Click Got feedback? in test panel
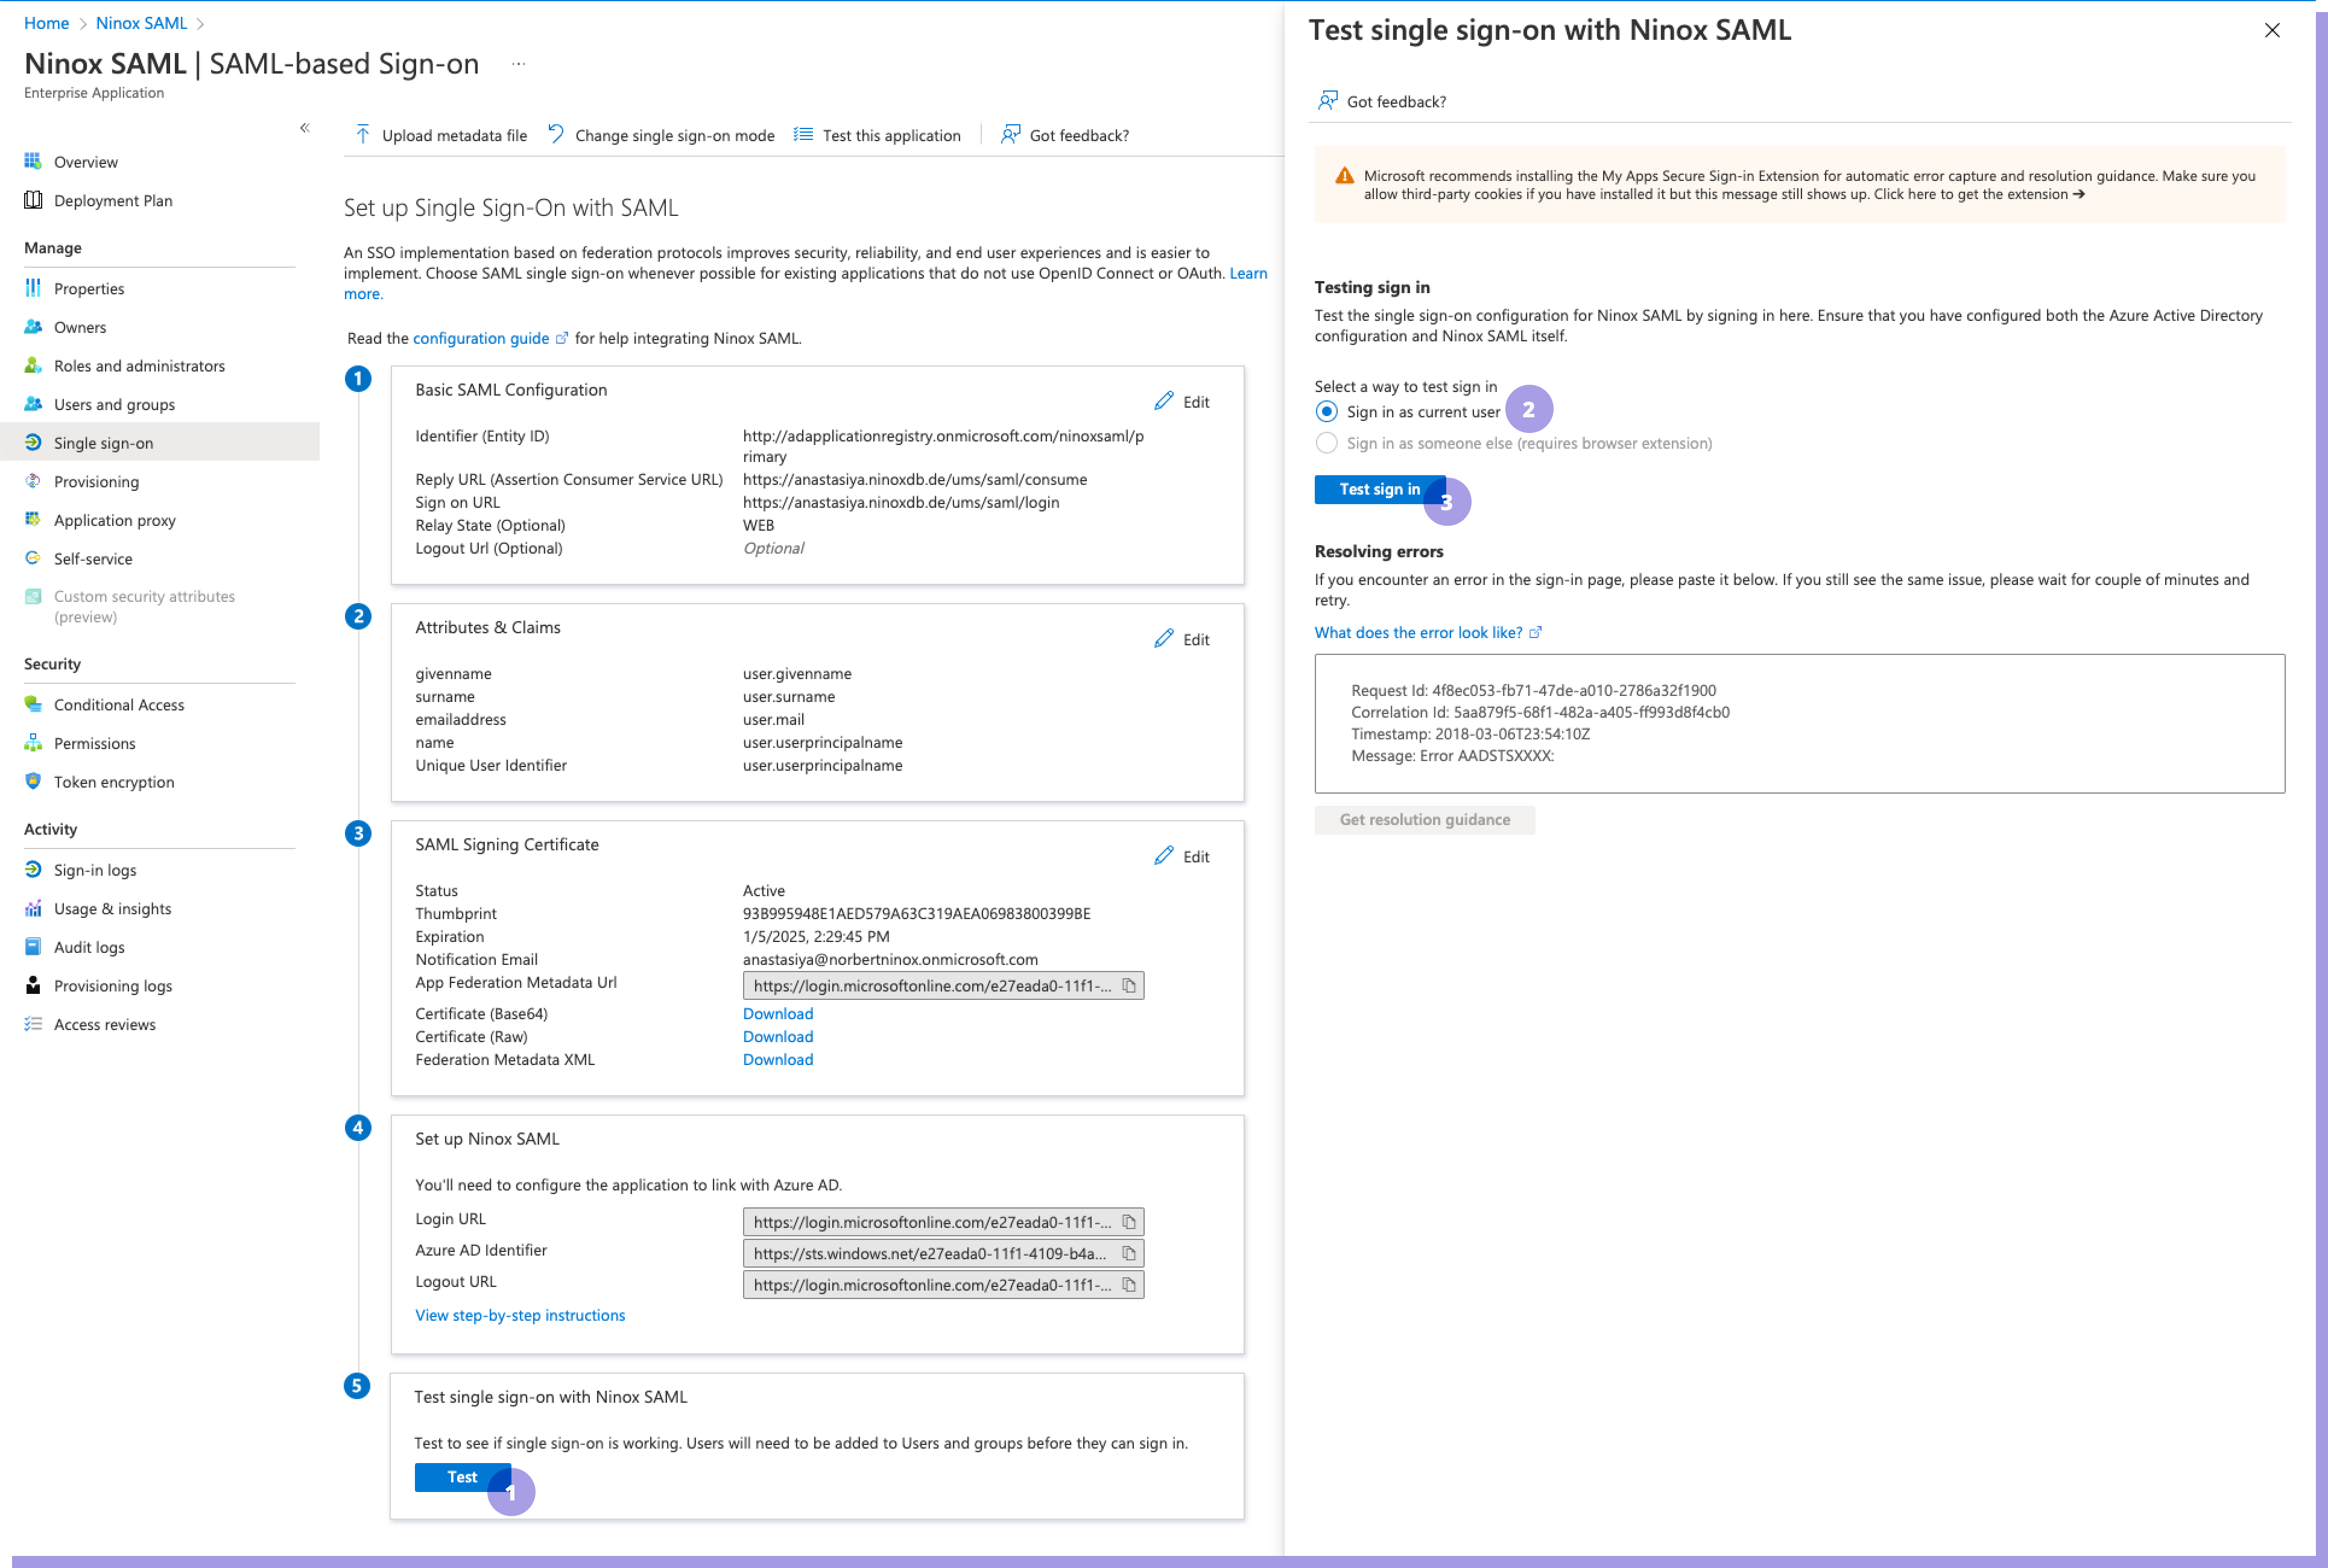 1382,101
